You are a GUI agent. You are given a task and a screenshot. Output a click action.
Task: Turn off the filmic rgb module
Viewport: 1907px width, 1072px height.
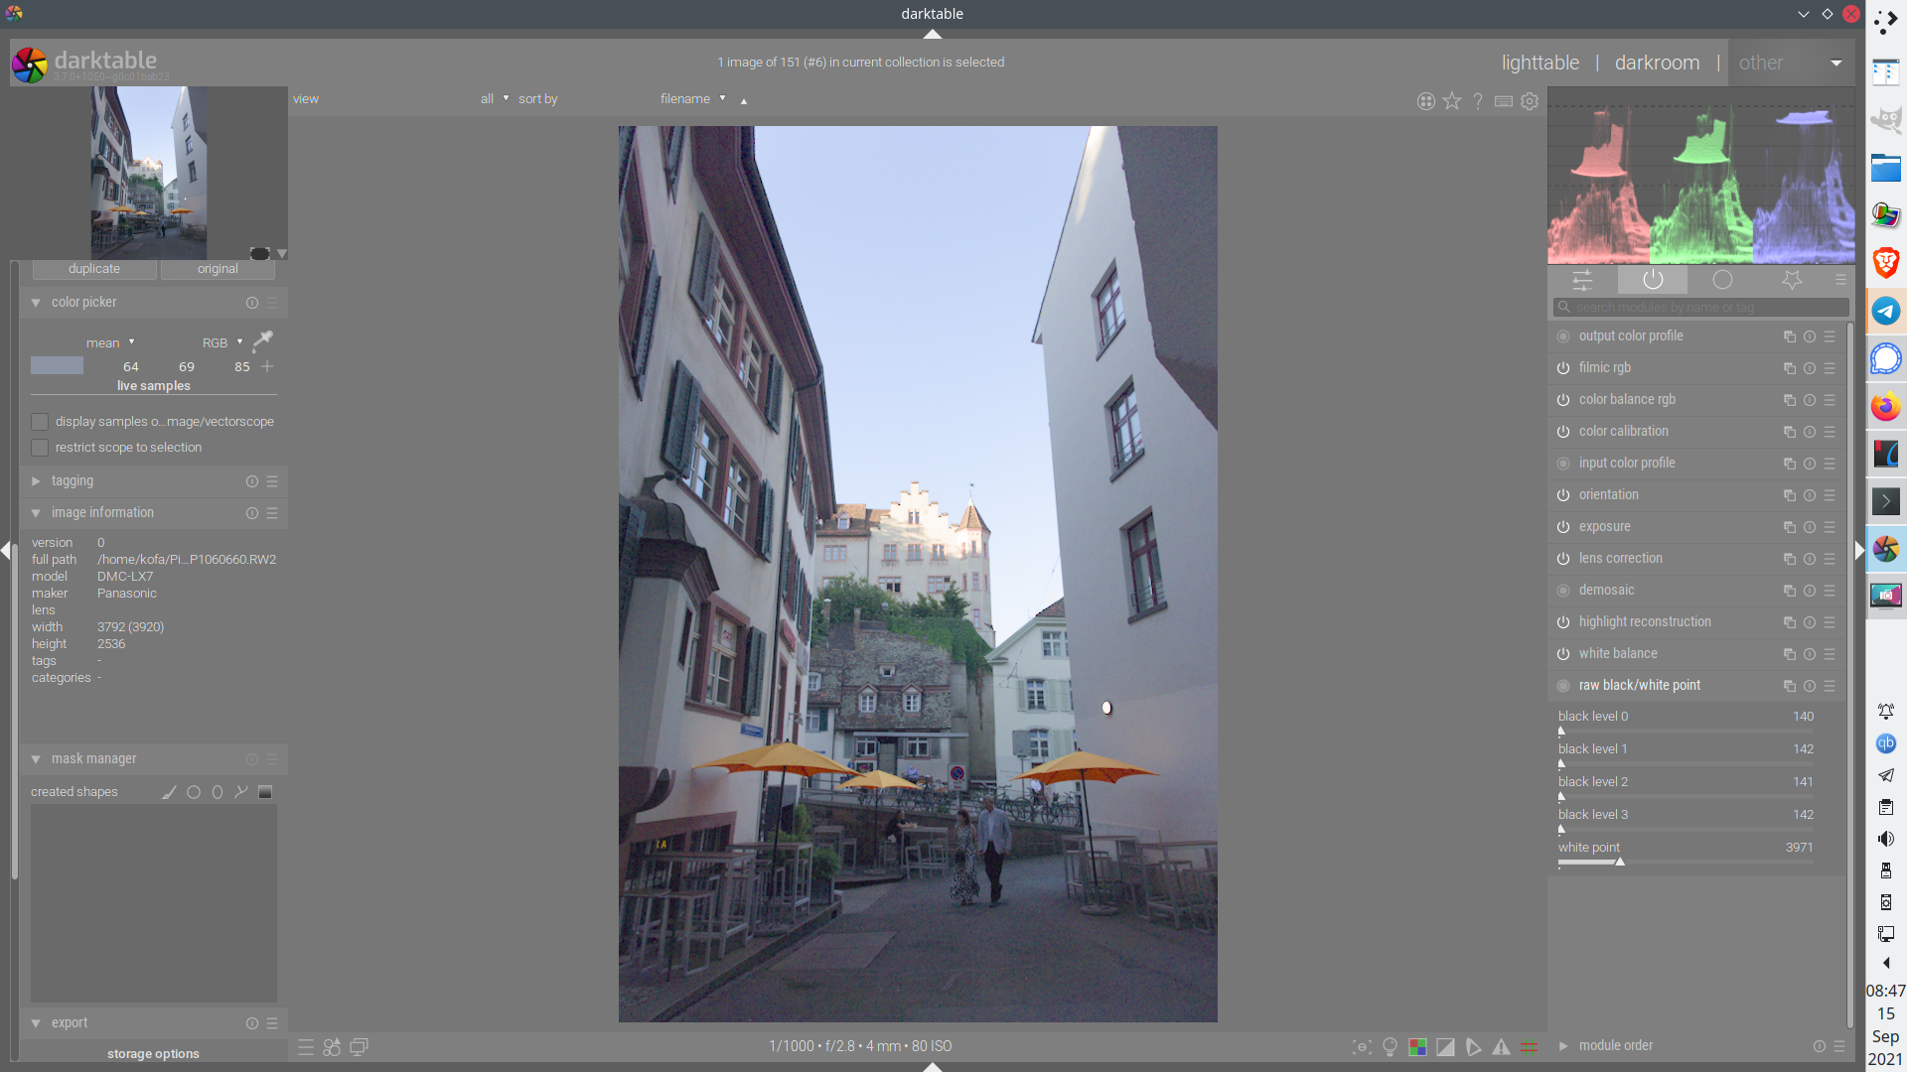pyautogui.click(x=1563, y=368)
